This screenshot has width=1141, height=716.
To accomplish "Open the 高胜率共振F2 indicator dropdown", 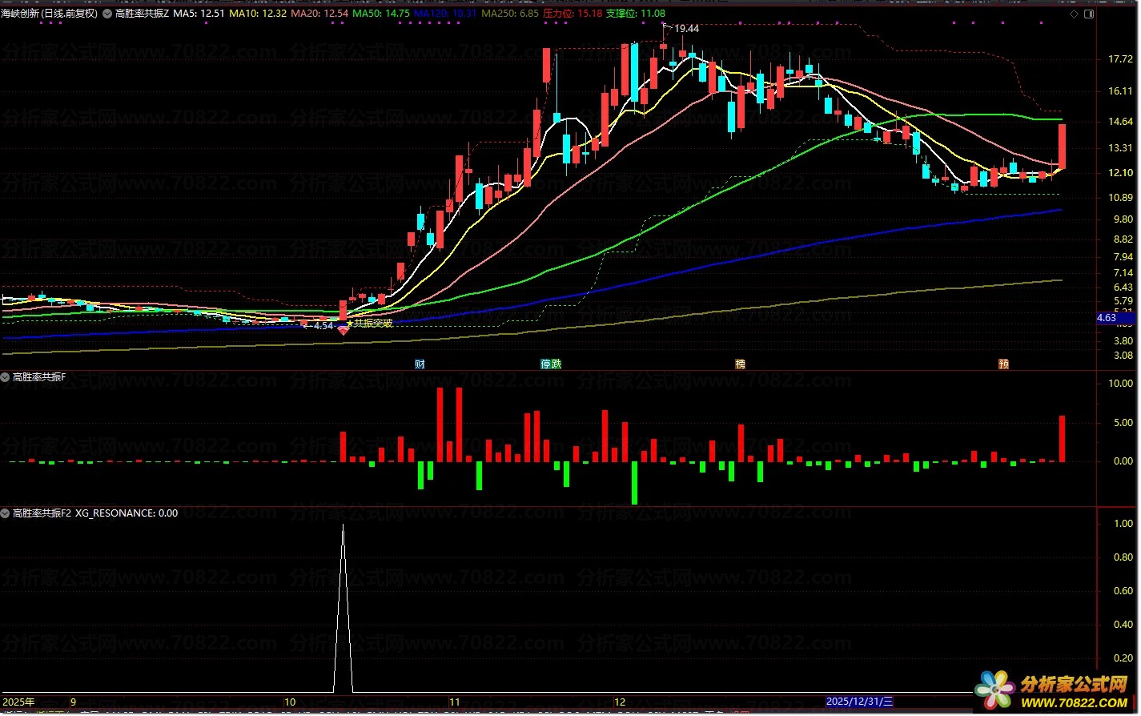I will point(6,513).
